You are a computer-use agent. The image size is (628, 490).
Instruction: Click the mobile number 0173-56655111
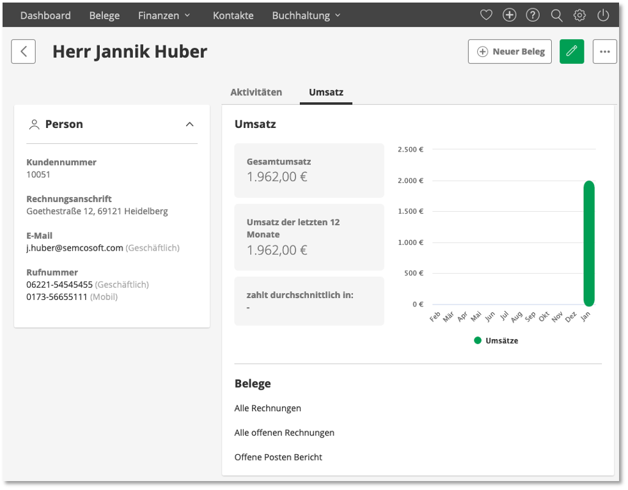pos(56,297)
